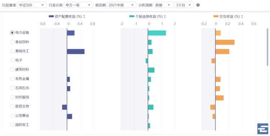Click the 电力设备 个股选择收益 teal bar
Screen dimensions: 270x136
click(157, 33)
